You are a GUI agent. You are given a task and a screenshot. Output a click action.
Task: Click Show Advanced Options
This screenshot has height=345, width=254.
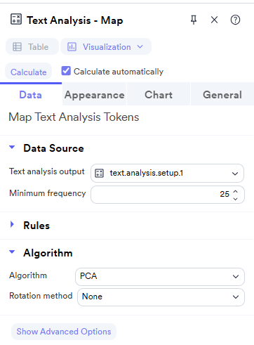(64, 332)
